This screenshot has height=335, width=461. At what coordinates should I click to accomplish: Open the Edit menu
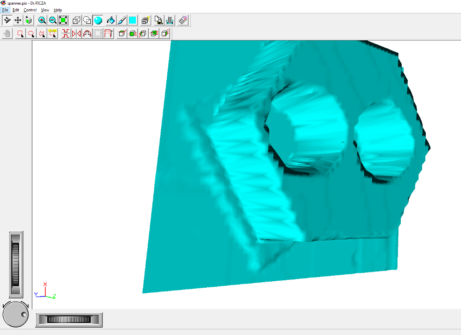point(16,10)
